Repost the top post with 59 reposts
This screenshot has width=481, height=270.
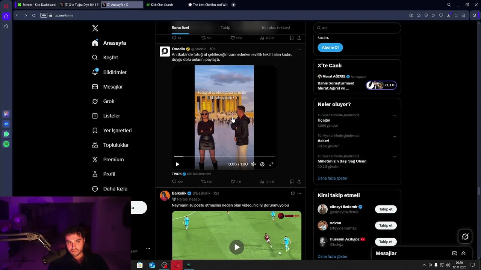(206, 38)
